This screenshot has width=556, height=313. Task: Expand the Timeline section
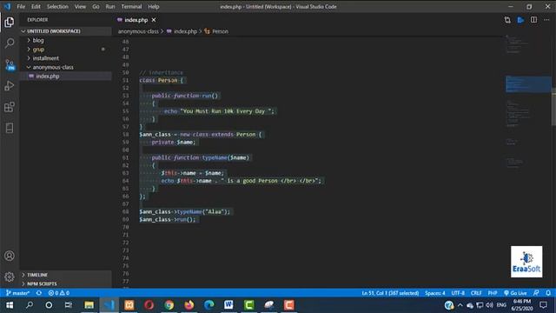[66, 275]
